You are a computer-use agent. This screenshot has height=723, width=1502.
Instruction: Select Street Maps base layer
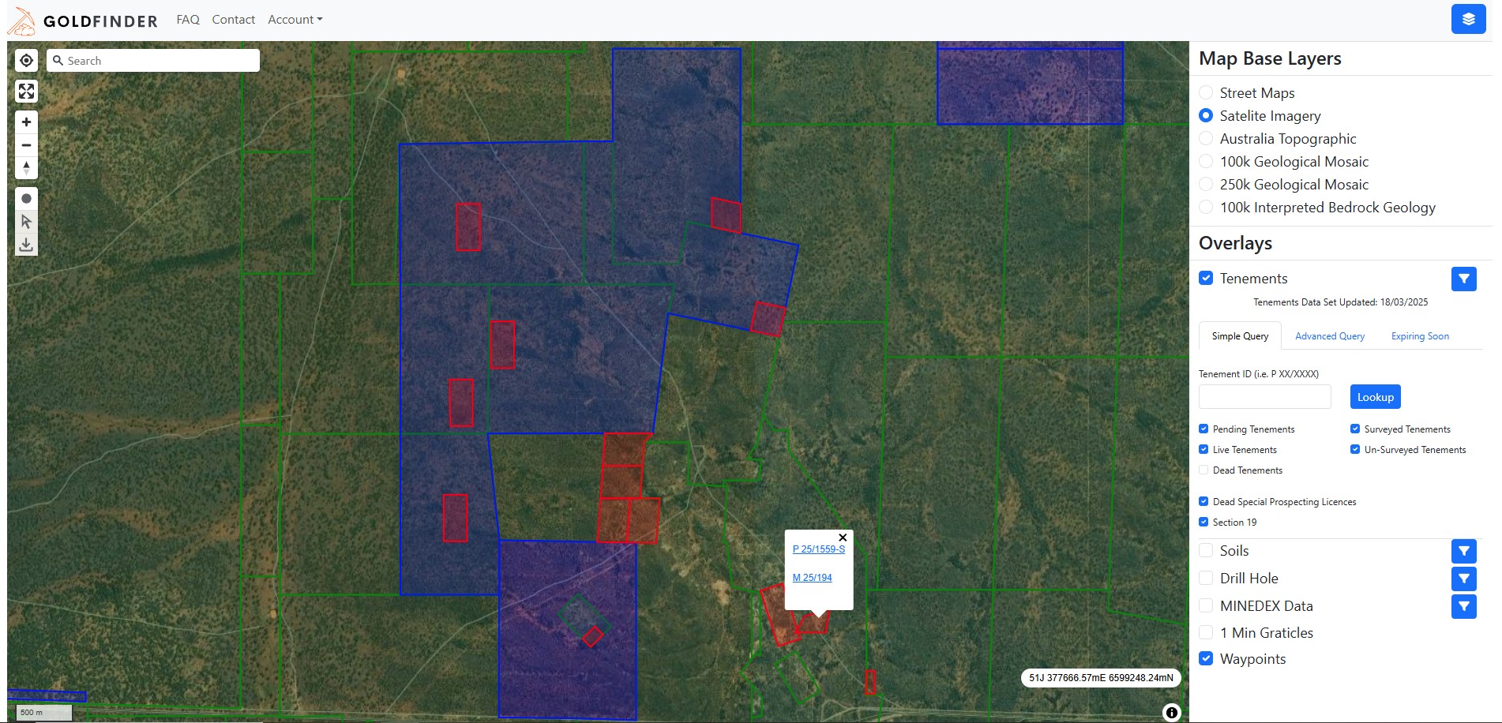click(x=1206, y=92)
